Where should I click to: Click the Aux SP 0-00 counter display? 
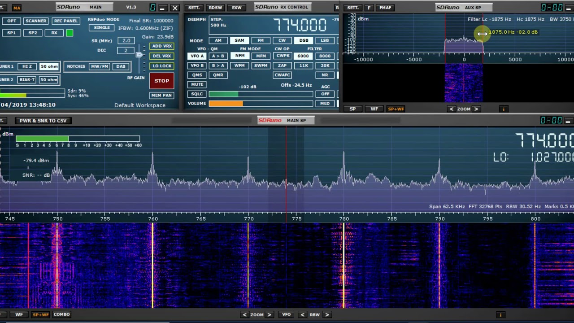coord(552,8)
